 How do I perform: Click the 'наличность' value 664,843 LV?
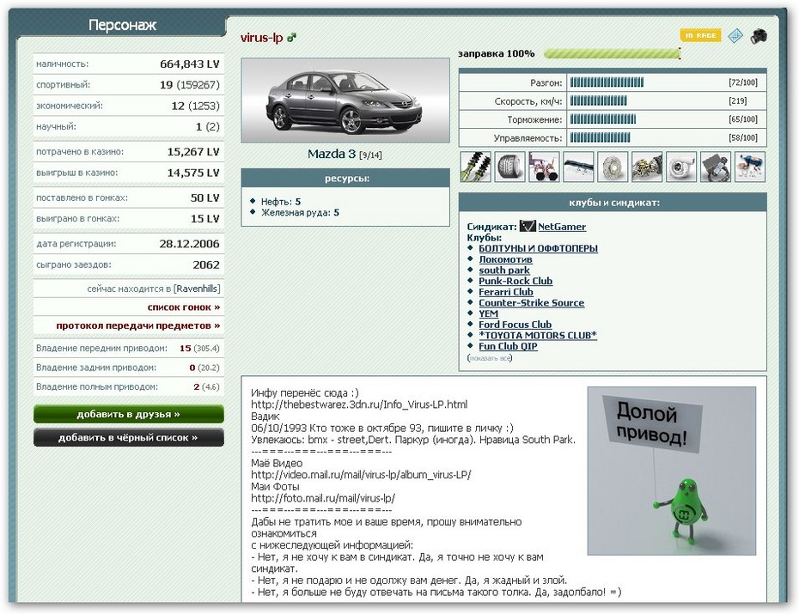189,64
